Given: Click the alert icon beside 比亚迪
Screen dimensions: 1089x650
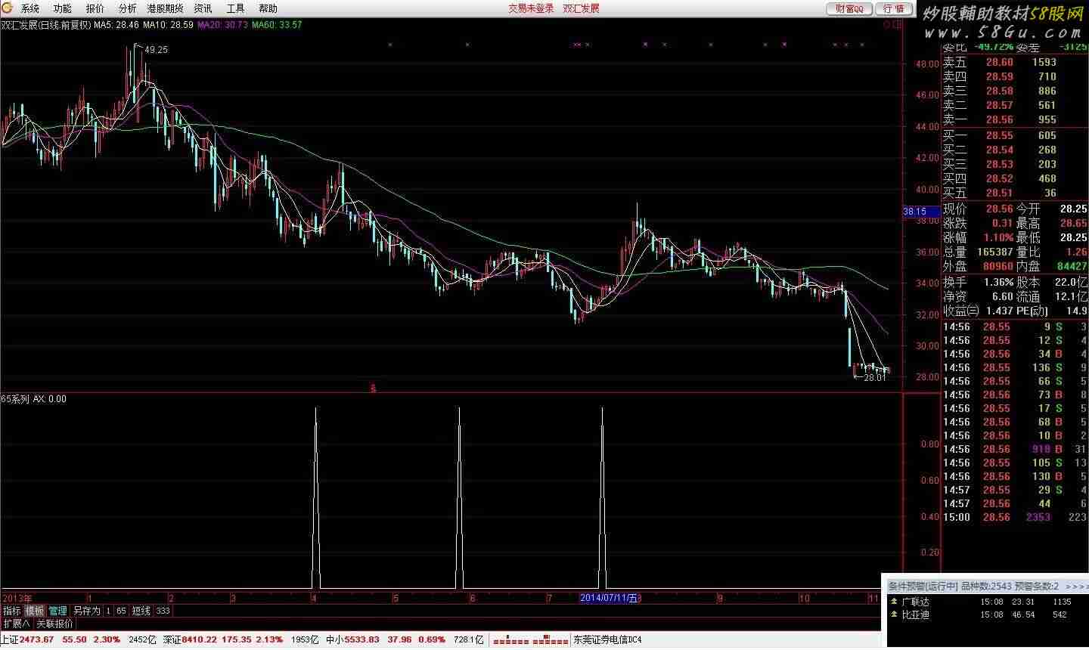Looking at the screenshot, I should (x=893, y=615).
